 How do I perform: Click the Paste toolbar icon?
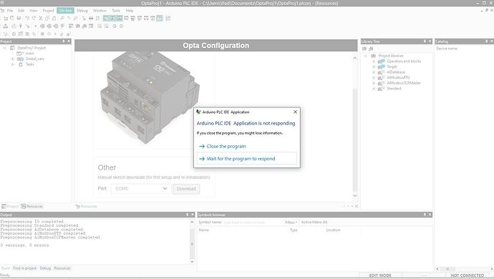pyautogui.click(x=54, y=19)
